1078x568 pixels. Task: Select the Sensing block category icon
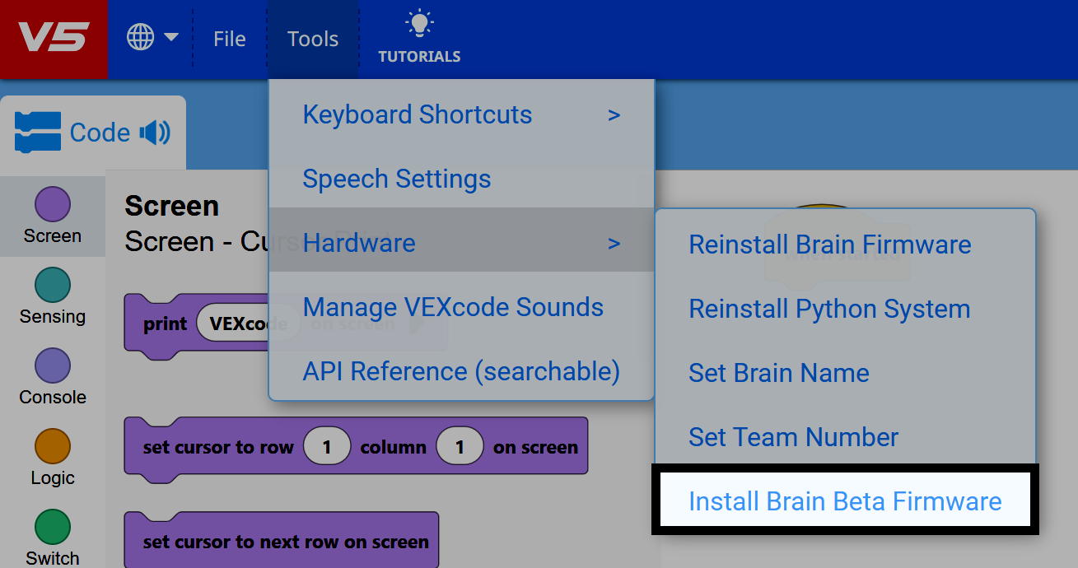pyautogui.click(x=53, y=284)
